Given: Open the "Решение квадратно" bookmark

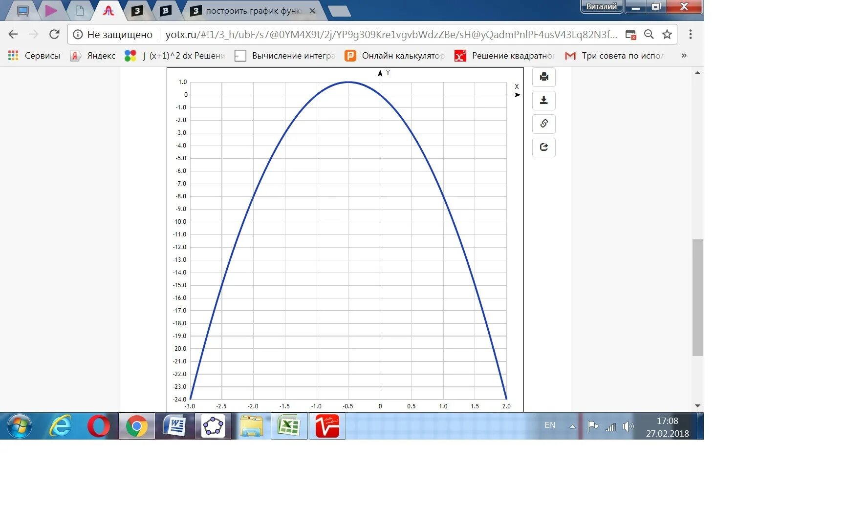Looking at the screenshot, I should [505, 56].
